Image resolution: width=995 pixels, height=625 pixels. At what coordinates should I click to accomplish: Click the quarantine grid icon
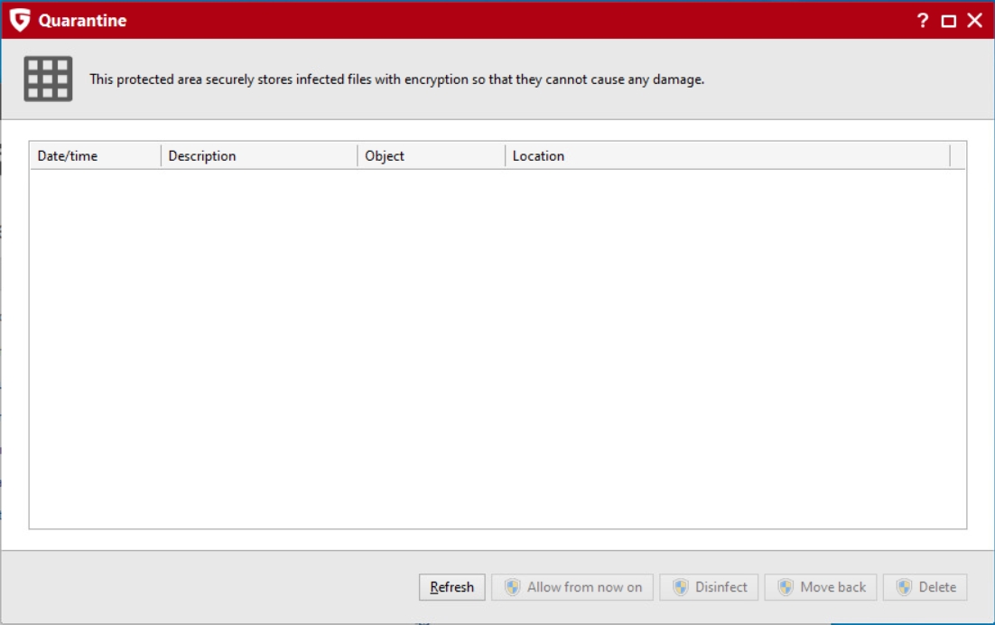point(48,79)
